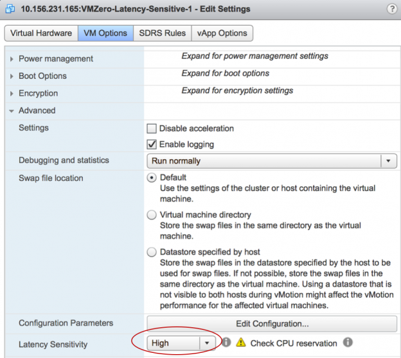Toggle the Disable acceleration checkbox
The width and height of the screenshot is (401, 358).
click(x=152, y=128)
